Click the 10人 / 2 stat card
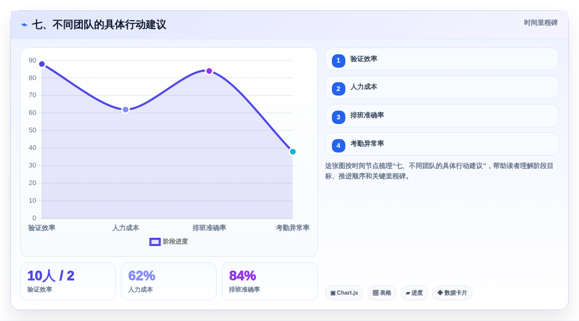The width and height of the screenshot is (579, 321). 68,281
